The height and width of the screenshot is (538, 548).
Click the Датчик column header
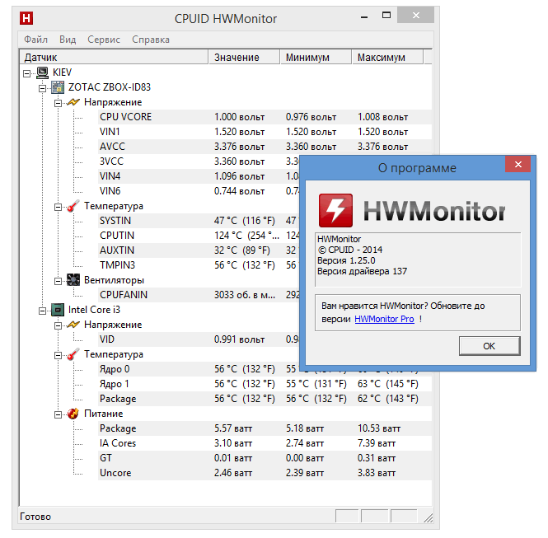click(x=114, y=58)
